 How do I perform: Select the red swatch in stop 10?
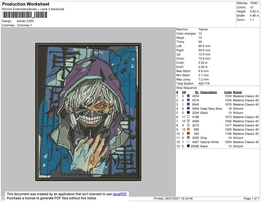[188, 134]
